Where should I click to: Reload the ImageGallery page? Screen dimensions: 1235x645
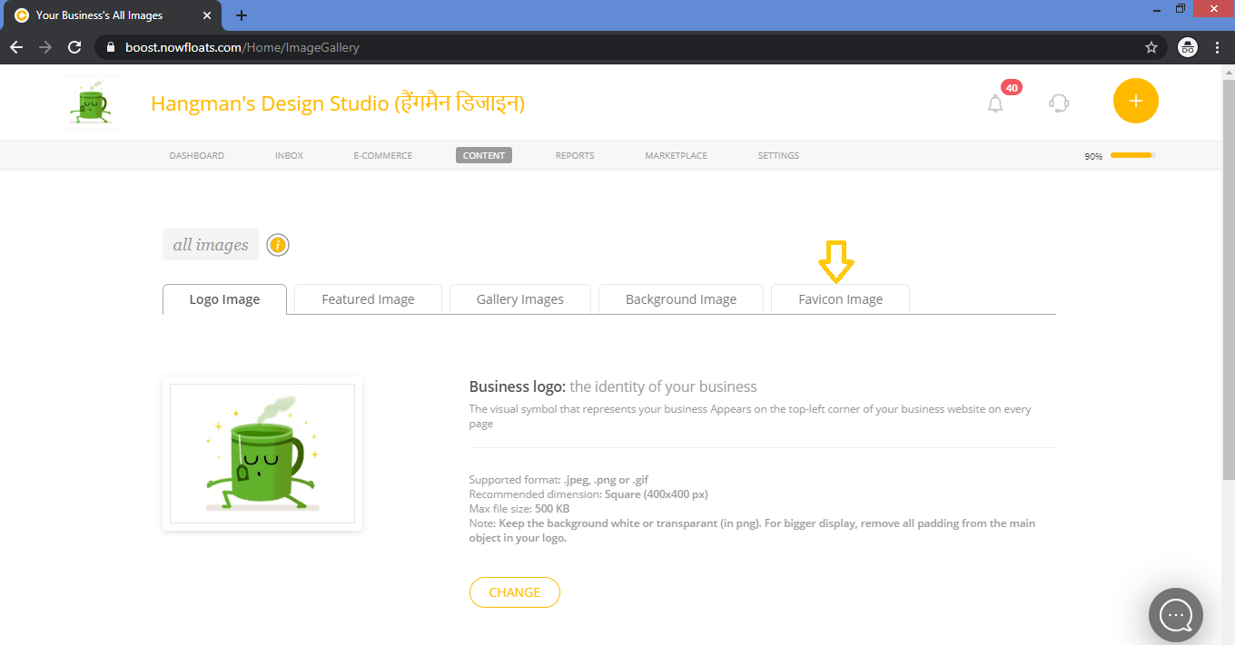pos(74,46)
